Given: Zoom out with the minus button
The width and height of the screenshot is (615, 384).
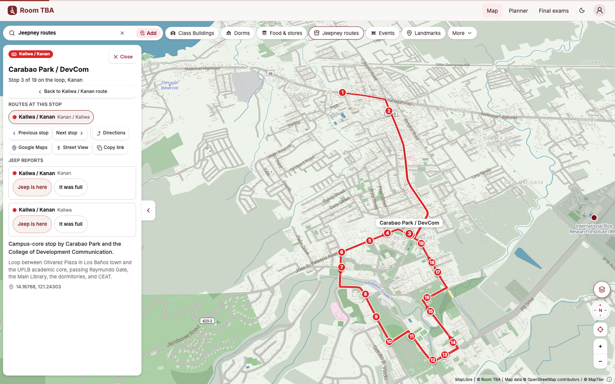Looking at the screenshot, I should pos(600,361).
